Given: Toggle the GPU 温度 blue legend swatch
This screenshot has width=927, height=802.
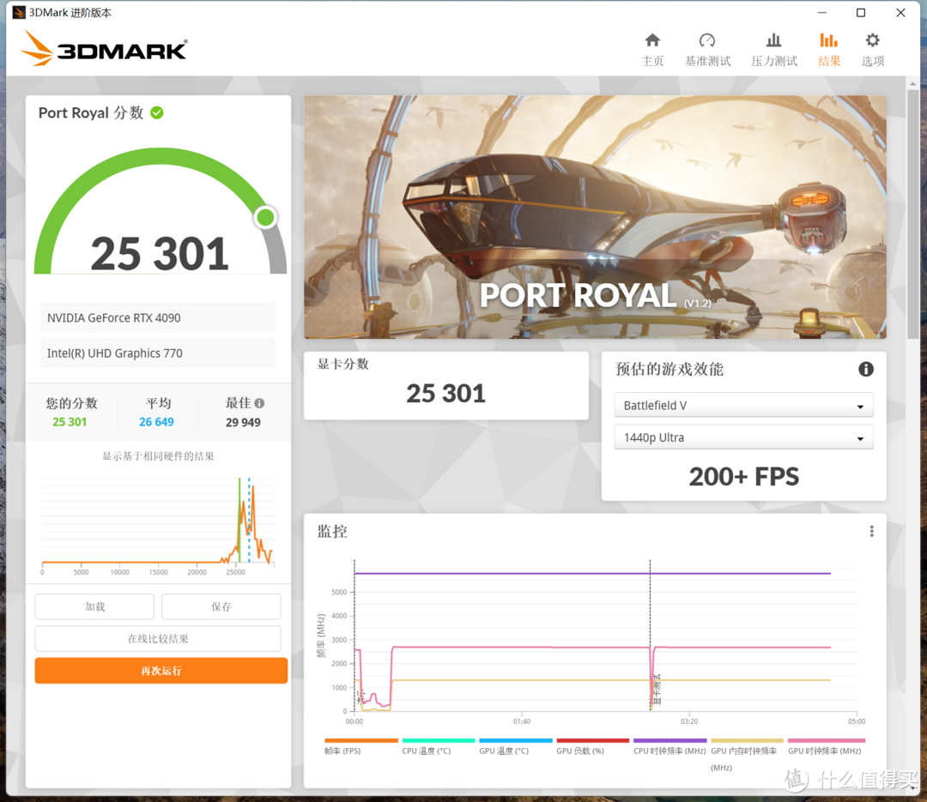Looking at the screenshot, I should coord(516,740).
